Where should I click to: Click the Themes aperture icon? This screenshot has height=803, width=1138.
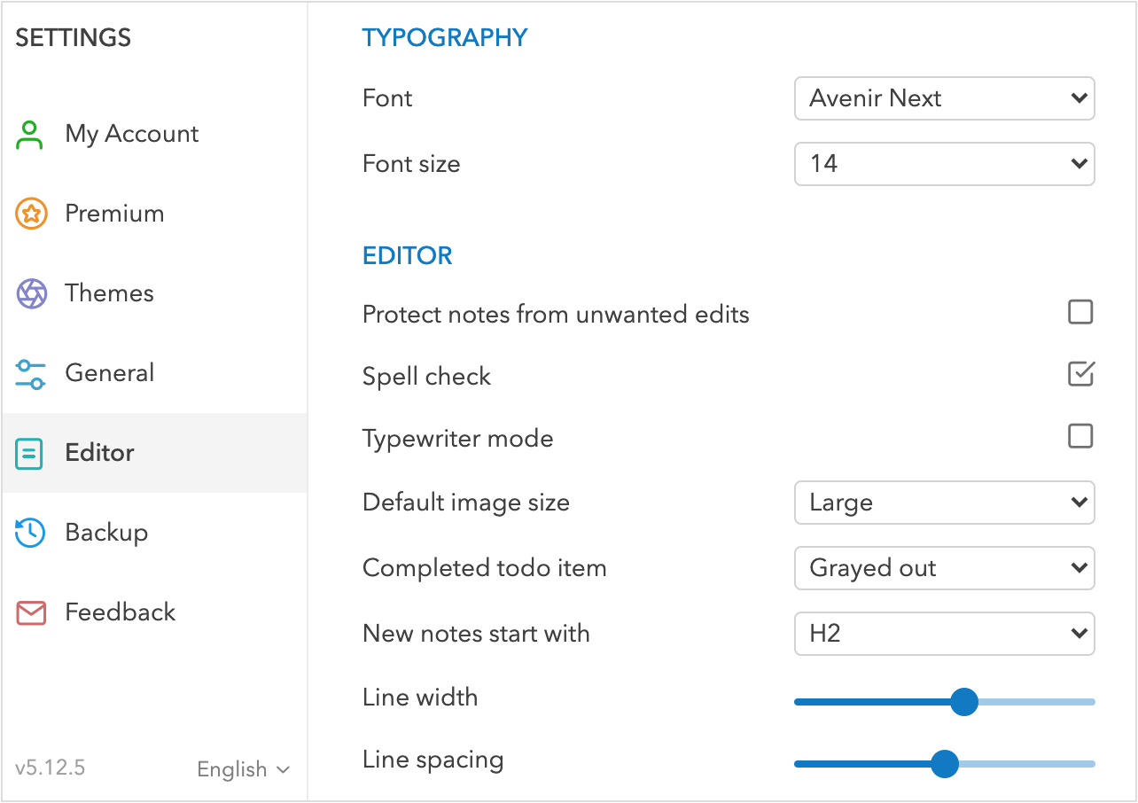(x=31, y=293)
